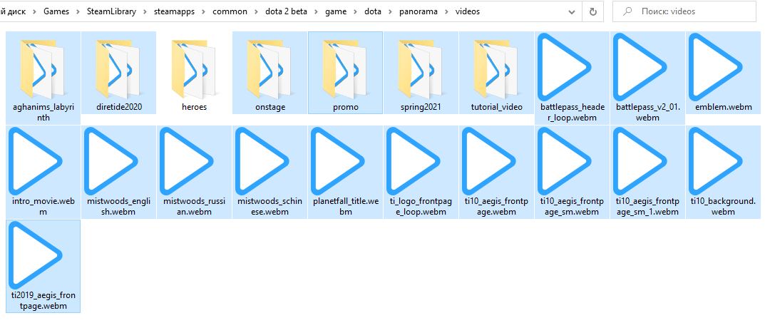This screenshot has height=328, width=765.
Task: Refresh the videos folder view
Action: (x=593, y=11)
